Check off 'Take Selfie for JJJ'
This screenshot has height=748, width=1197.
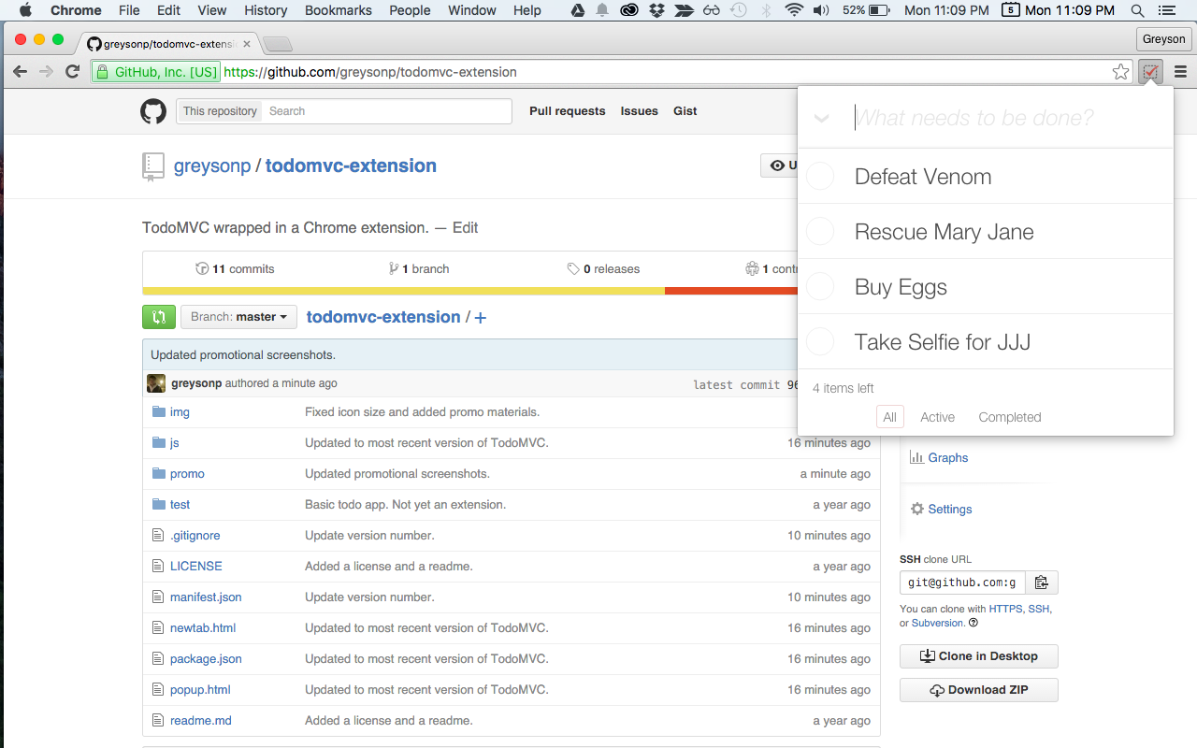pyautogui.click(x=820, y=341)
